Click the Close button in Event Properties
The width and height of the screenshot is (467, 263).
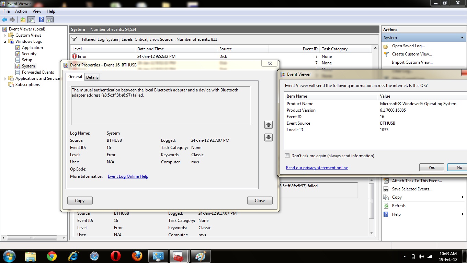[x=260, y=201]
